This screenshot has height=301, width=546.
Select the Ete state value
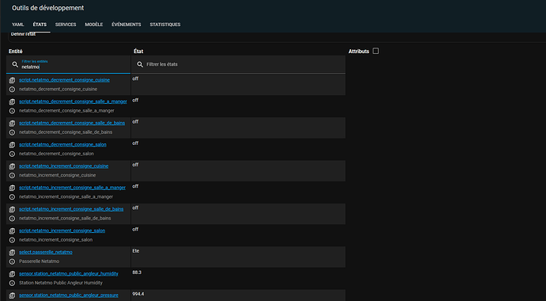pyautogui.click(x=136, y=251)
